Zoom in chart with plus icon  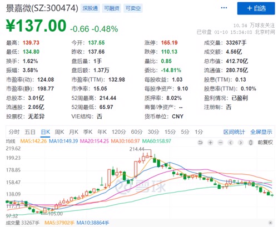click(210, 143)
